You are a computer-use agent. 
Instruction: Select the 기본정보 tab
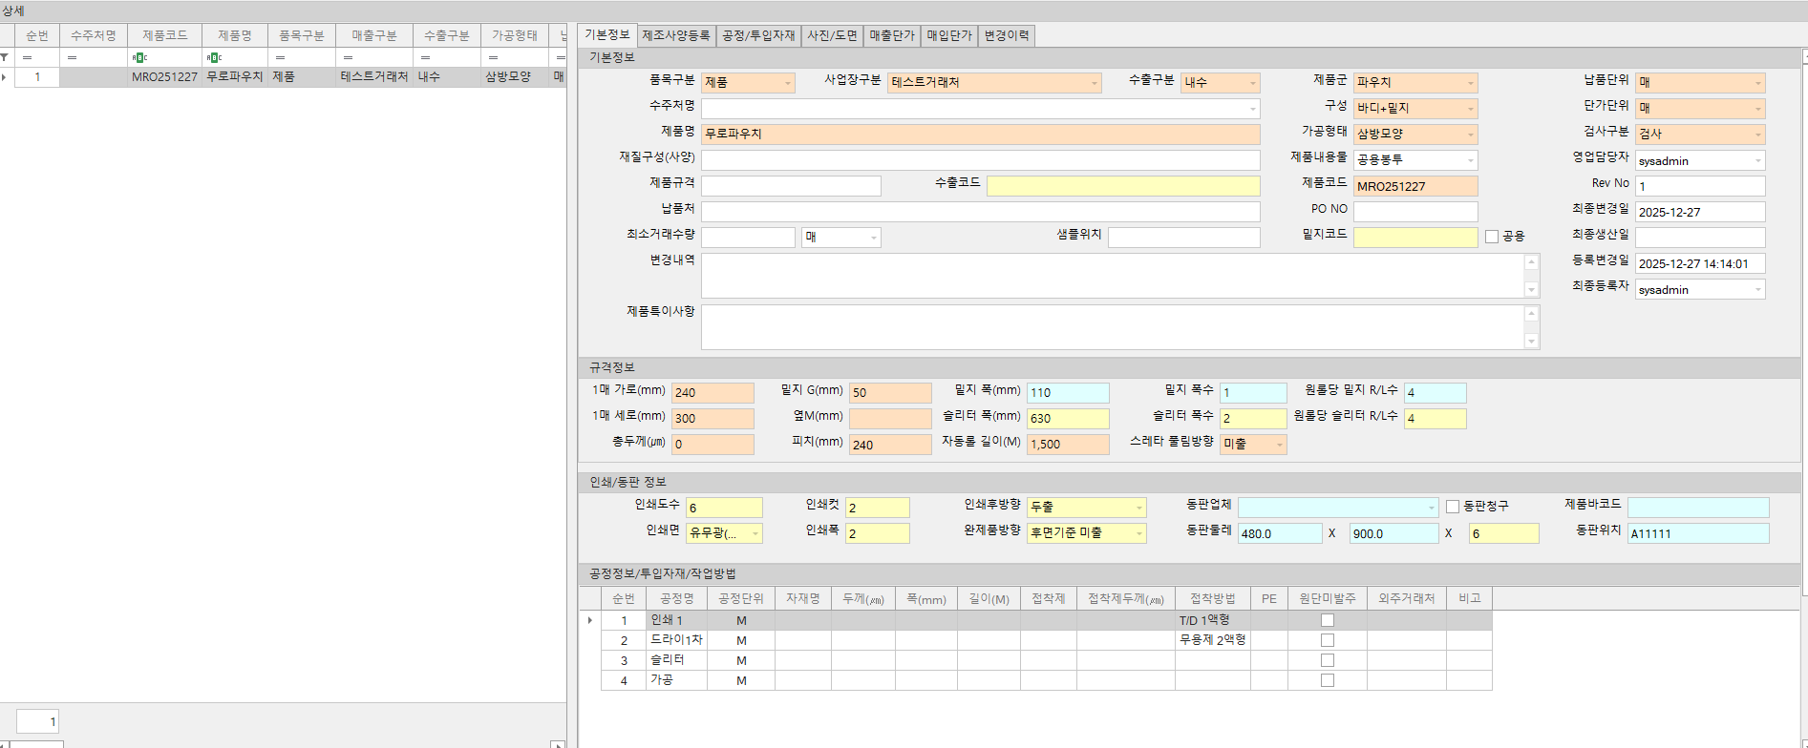click(x=607, y=34)
